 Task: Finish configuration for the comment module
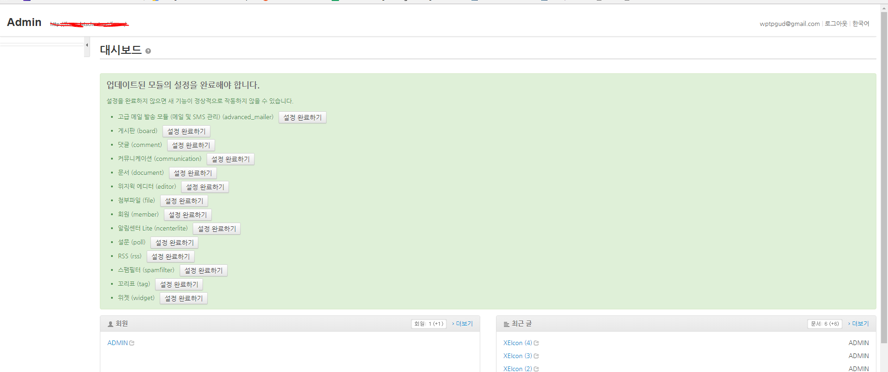click(x=191, y=145)
